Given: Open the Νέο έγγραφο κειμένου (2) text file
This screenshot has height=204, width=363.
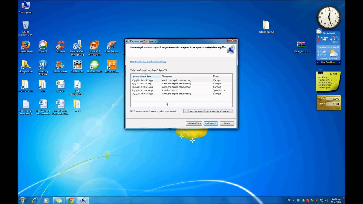Looking at the screenshot, I should [26, 108].
